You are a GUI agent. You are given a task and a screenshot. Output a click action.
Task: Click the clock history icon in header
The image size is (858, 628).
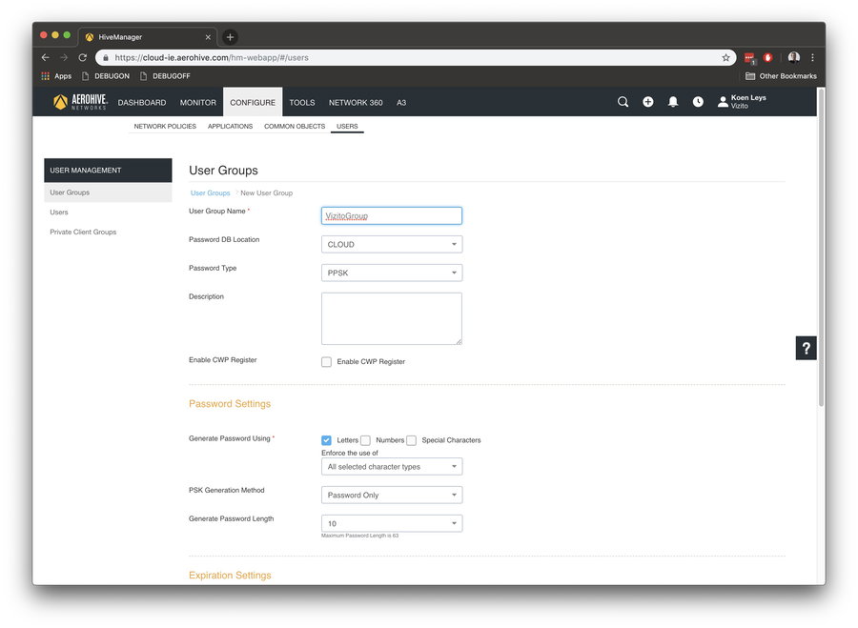click(698, 102)
